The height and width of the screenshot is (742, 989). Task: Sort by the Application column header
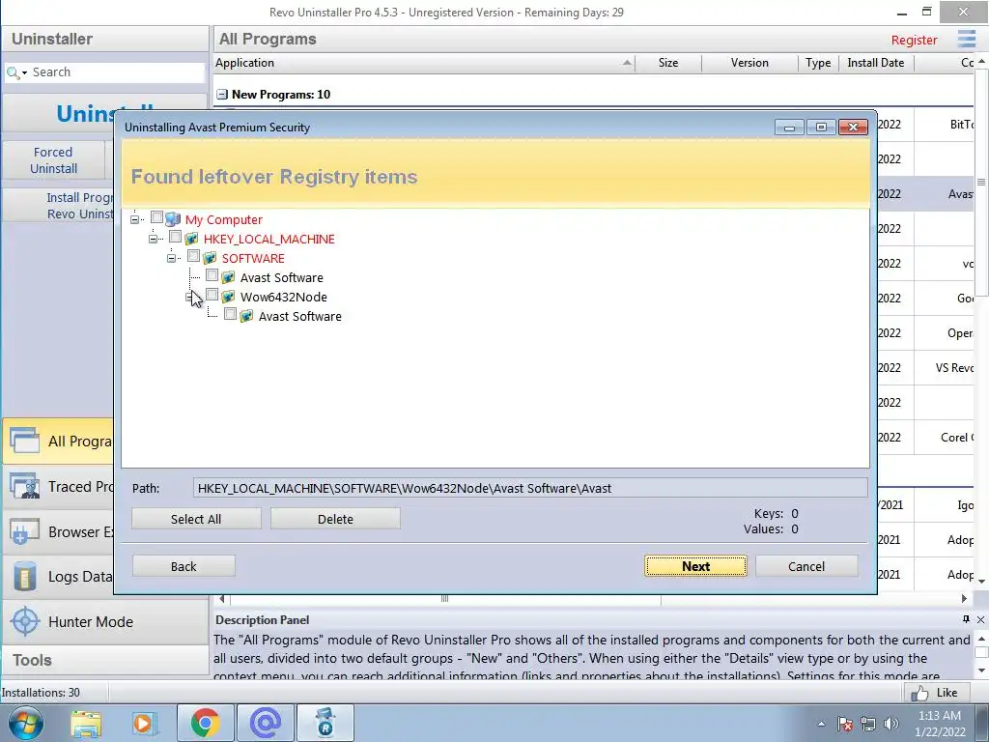tap(424, 63)
